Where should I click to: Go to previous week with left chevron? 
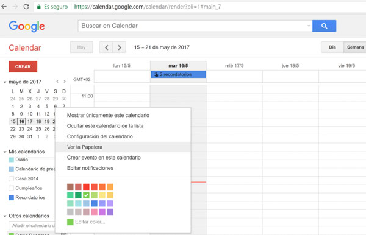coord(106,47)
